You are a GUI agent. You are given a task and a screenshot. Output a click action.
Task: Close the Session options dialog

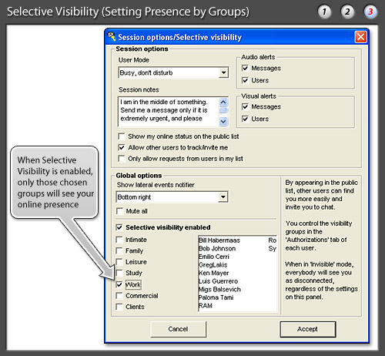pos(360,37)
